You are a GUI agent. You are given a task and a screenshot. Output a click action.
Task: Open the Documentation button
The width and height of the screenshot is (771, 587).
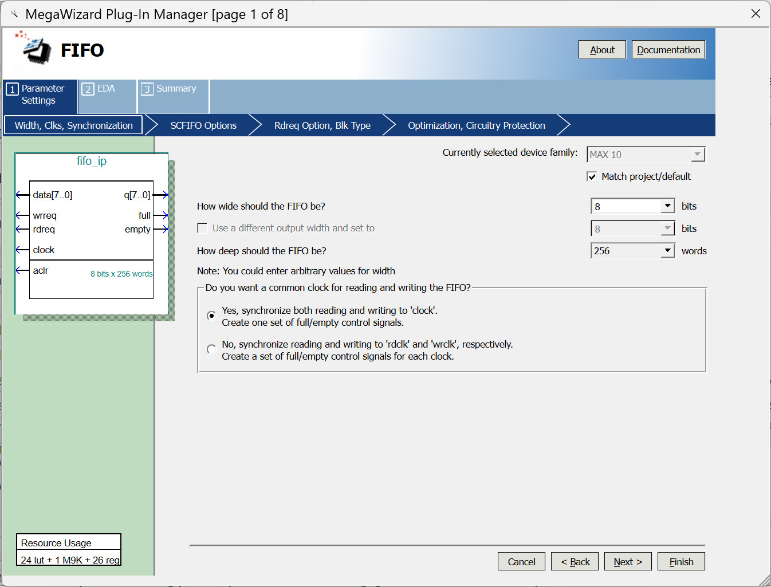[x=668, y=50]
